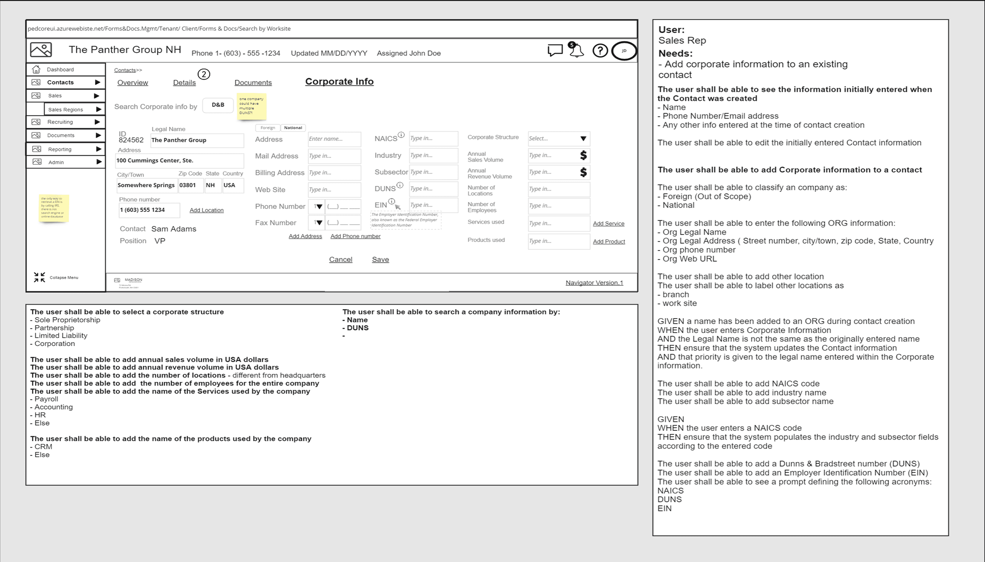This screenshot has width=985, height=562.
Task: Click the Collapse Menu arrows icon
Action: [x=39, y=277]
